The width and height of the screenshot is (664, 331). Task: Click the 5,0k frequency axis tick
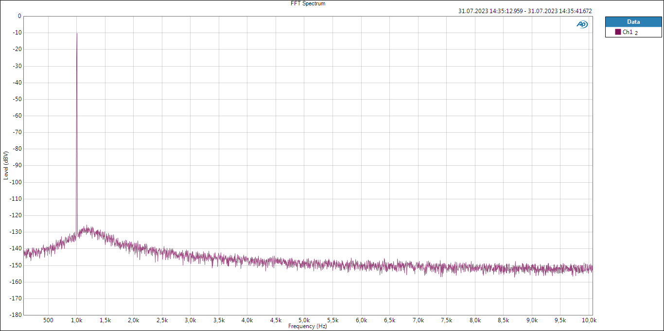(304, 320)
